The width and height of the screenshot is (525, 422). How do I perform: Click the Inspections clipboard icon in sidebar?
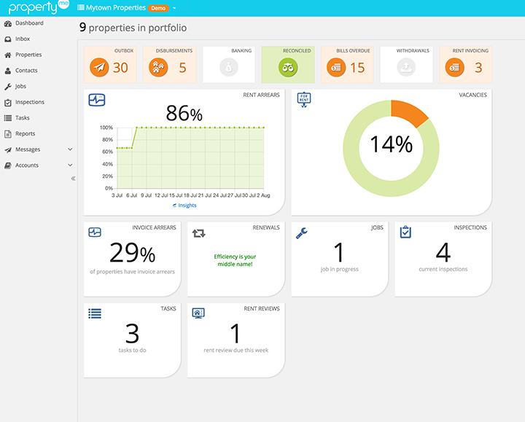[x=8, y=103]
